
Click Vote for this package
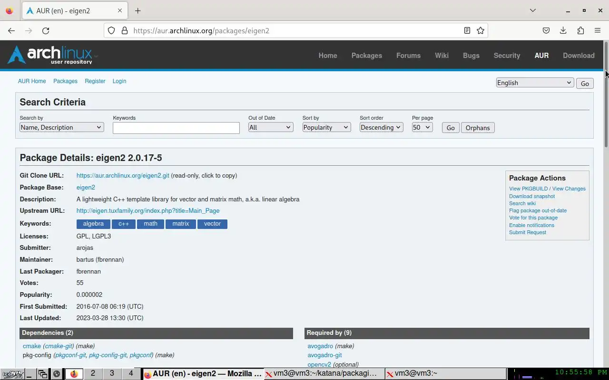coord(533,218)
